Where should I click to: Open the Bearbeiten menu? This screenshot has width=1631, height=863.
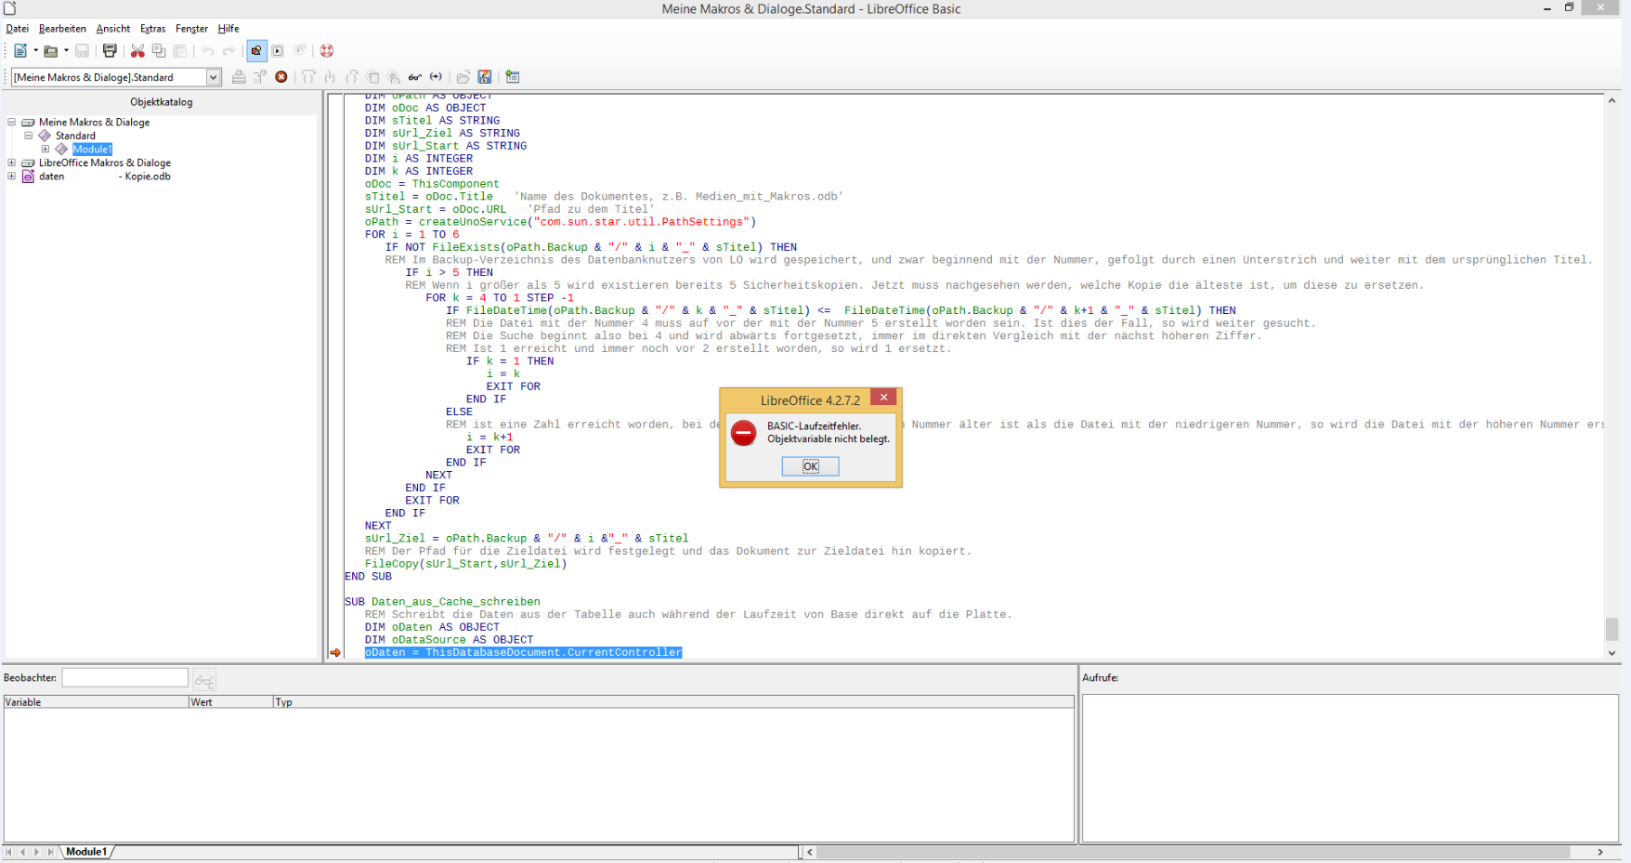tap(62, 29)
